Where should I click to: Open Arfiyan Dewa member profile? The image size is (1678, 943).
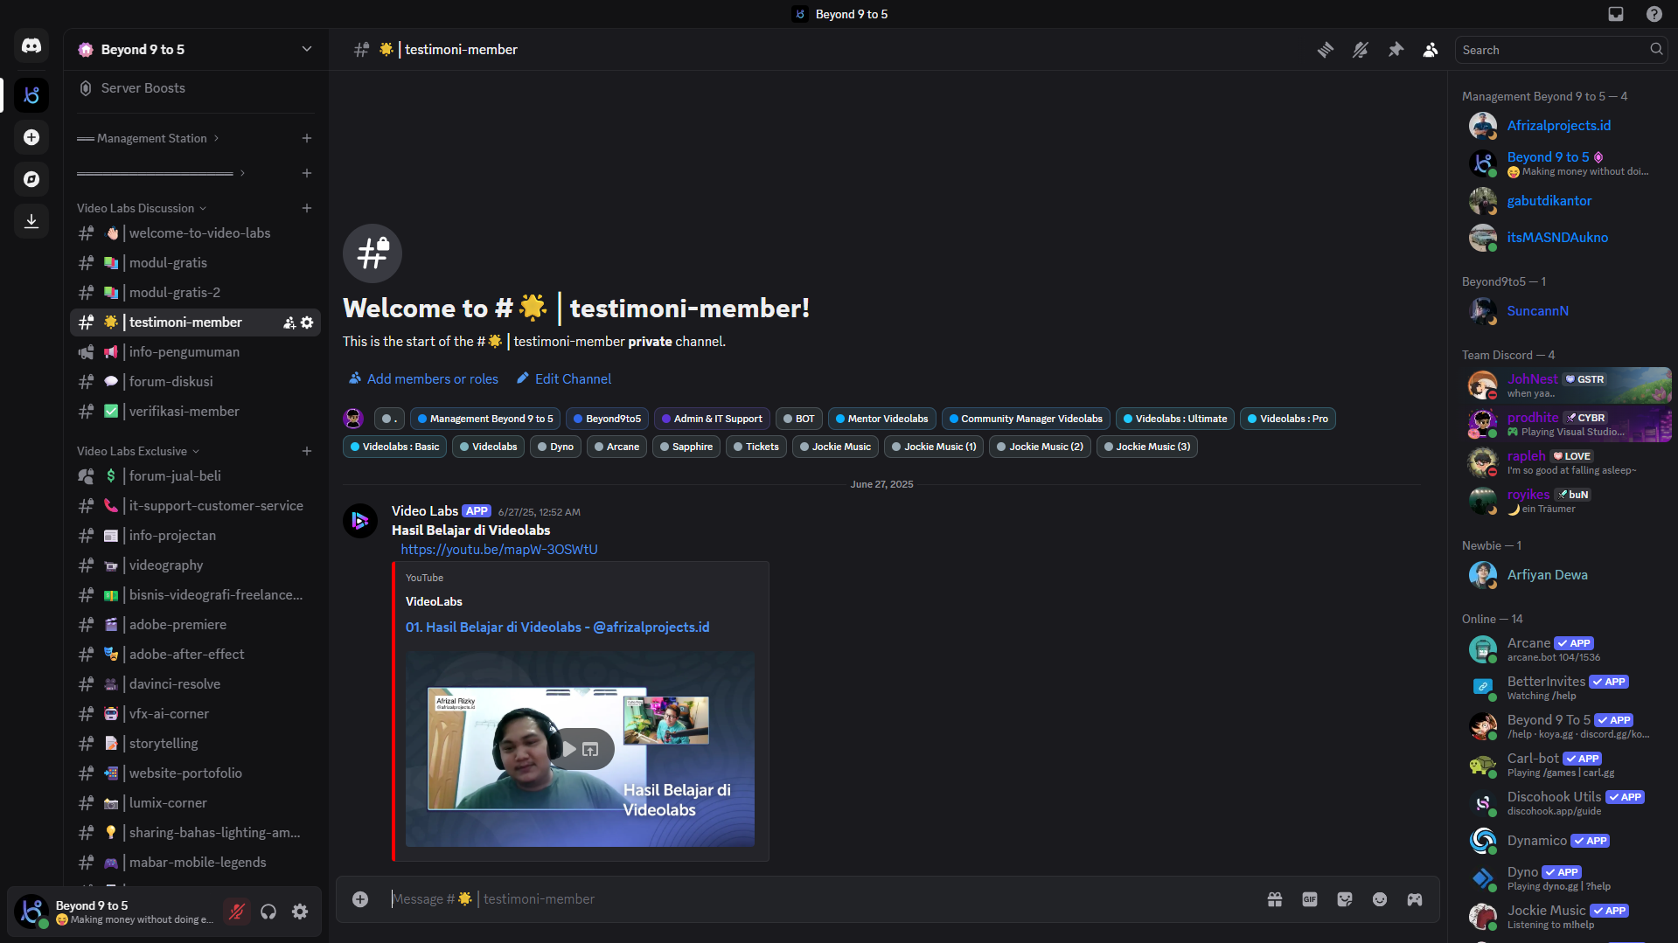tap(1565, 575)
